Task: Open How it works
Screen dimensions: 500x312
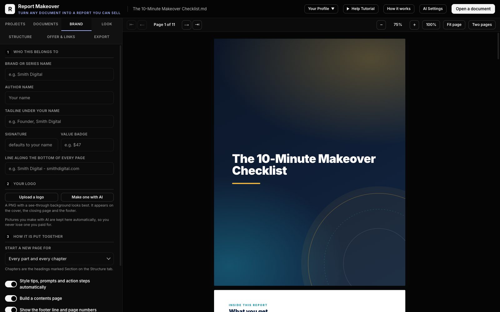Action: point(399,9)
